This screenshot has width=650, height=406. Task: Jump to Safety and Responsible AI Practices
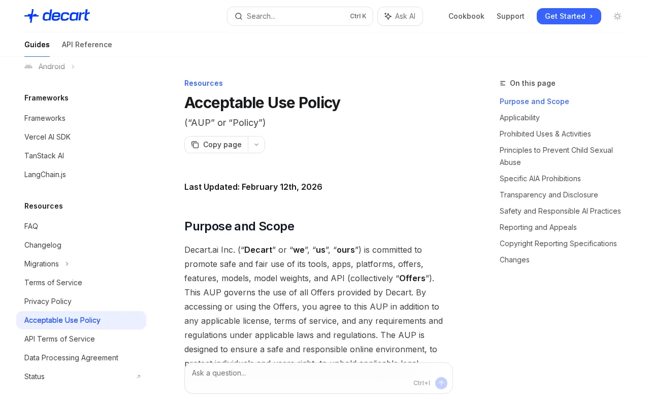(x=560, y=211)
